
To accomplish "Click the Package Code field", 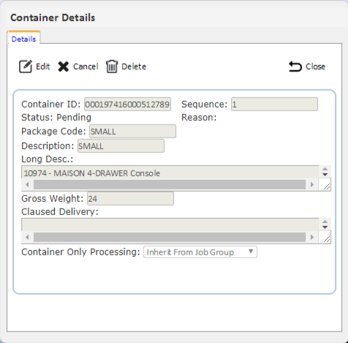I will click(x=132, y=132).
